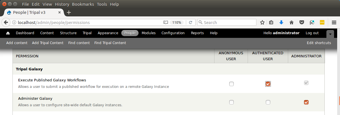Open the Dashboard admin link
Image resolution: width=340 pixels, height=115 pixels.
pyautogui.click(x=25, y=33)
